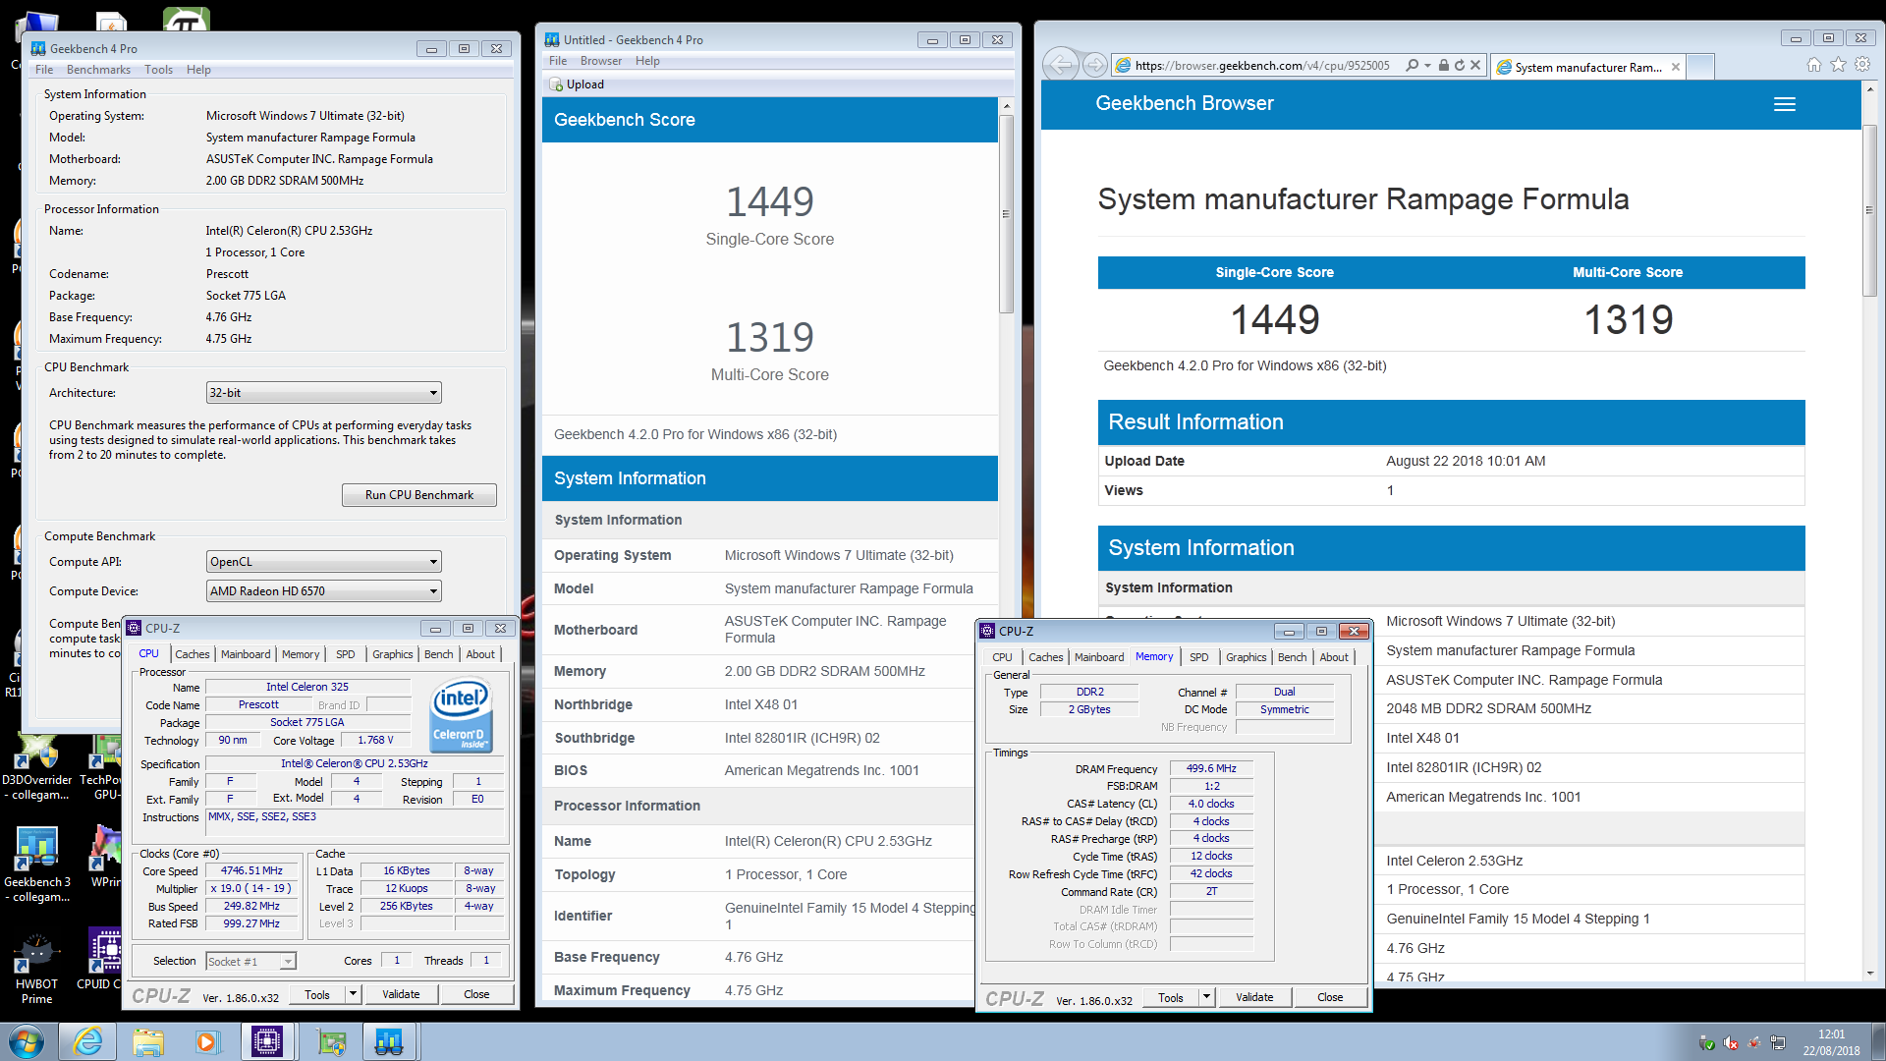Click the IE address bar URL field
Viewport: 1886px width, 1061px height.
[1262, 66]
